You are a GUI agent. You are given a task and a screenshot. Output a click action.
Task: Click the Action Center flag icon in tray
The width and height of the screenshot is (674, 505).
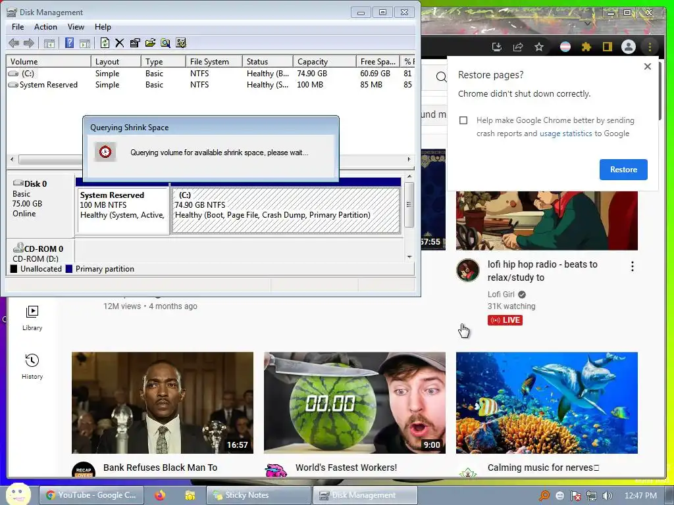click(576, 496)
